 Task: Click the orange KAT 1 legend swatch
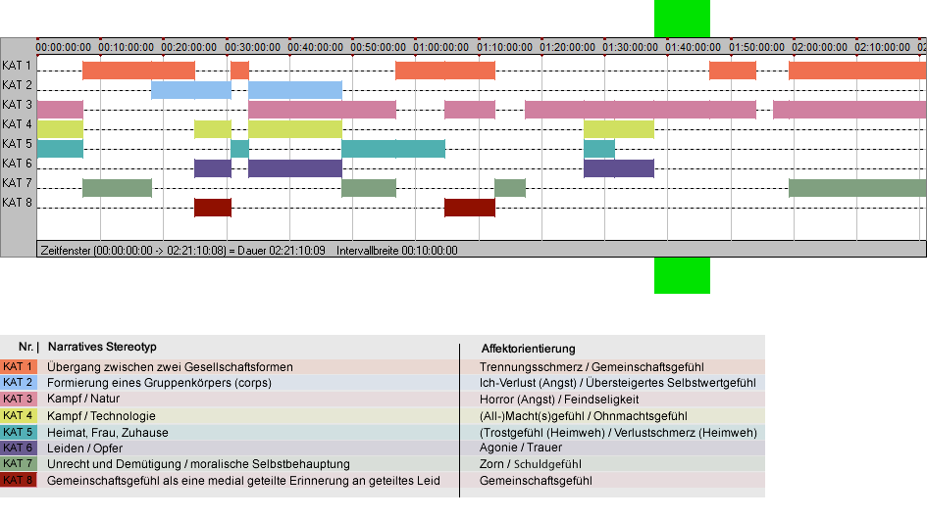click(x=19, y=366)
